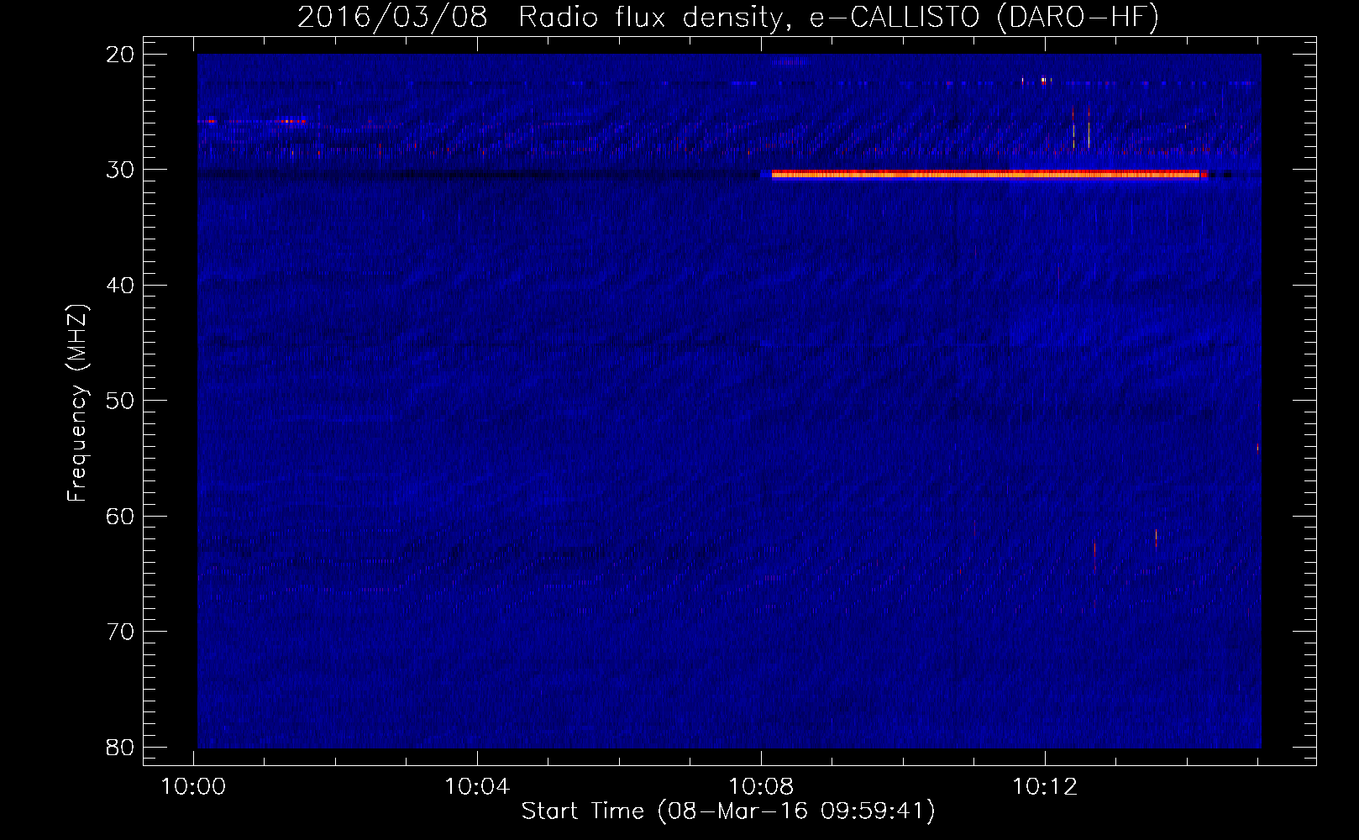Click the 50 MHz tick label
Screen dimensions: 1359x840
pyautogui.click(x=120, y=401)
